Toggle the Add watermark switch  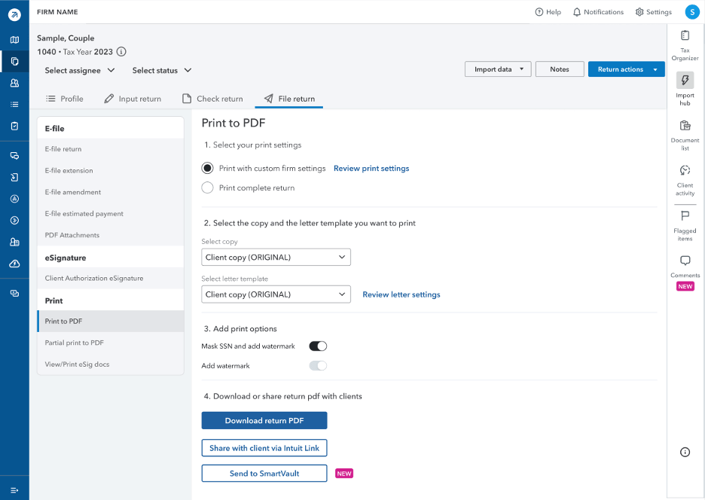click(x=318, y=365)
